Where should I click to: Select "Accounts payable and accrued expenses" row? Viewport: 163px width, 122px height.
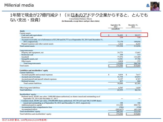pos(37,75)
